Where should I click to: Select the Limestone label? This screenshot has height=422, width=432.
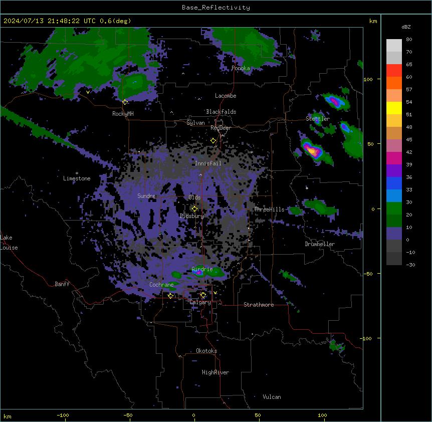[x=77, y=178]
